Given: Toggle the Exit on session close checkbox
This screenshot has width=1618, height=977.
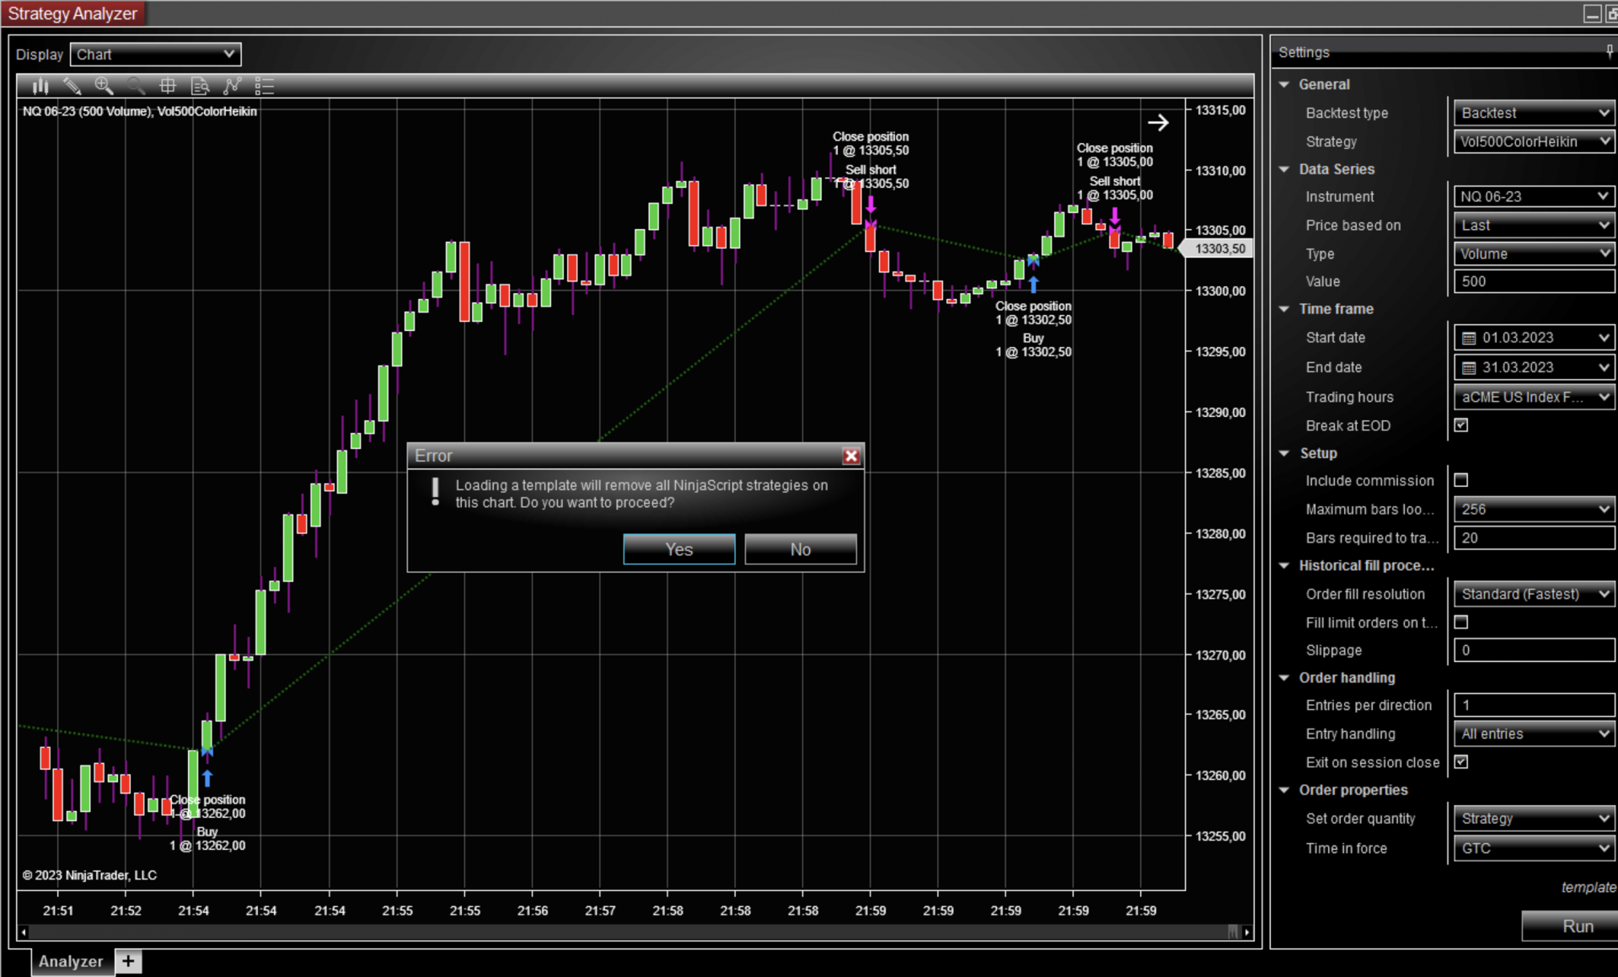Looking at the screenshot, I should point(1461,761).
